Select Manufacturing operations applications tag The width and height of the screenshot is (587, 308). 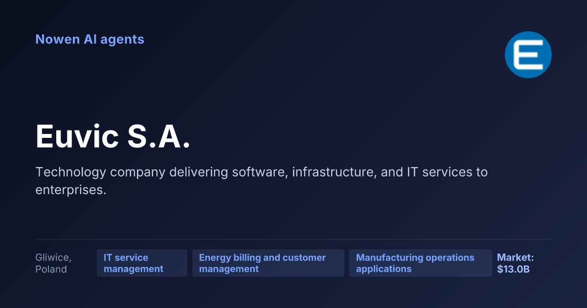[x=421, y=263]
